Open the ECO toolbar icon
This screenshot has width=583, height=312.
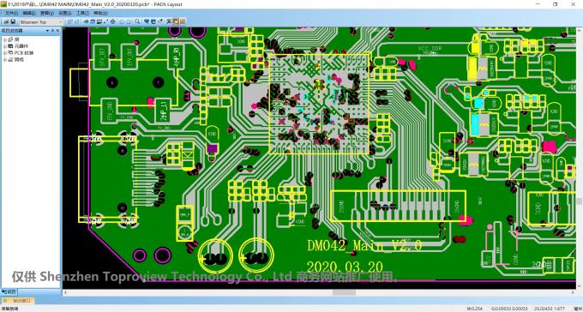(106, 21)
